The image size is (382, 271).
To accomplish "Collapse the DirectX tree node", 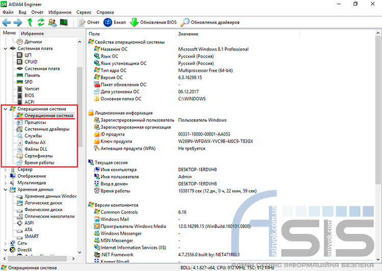I will 6,250.
